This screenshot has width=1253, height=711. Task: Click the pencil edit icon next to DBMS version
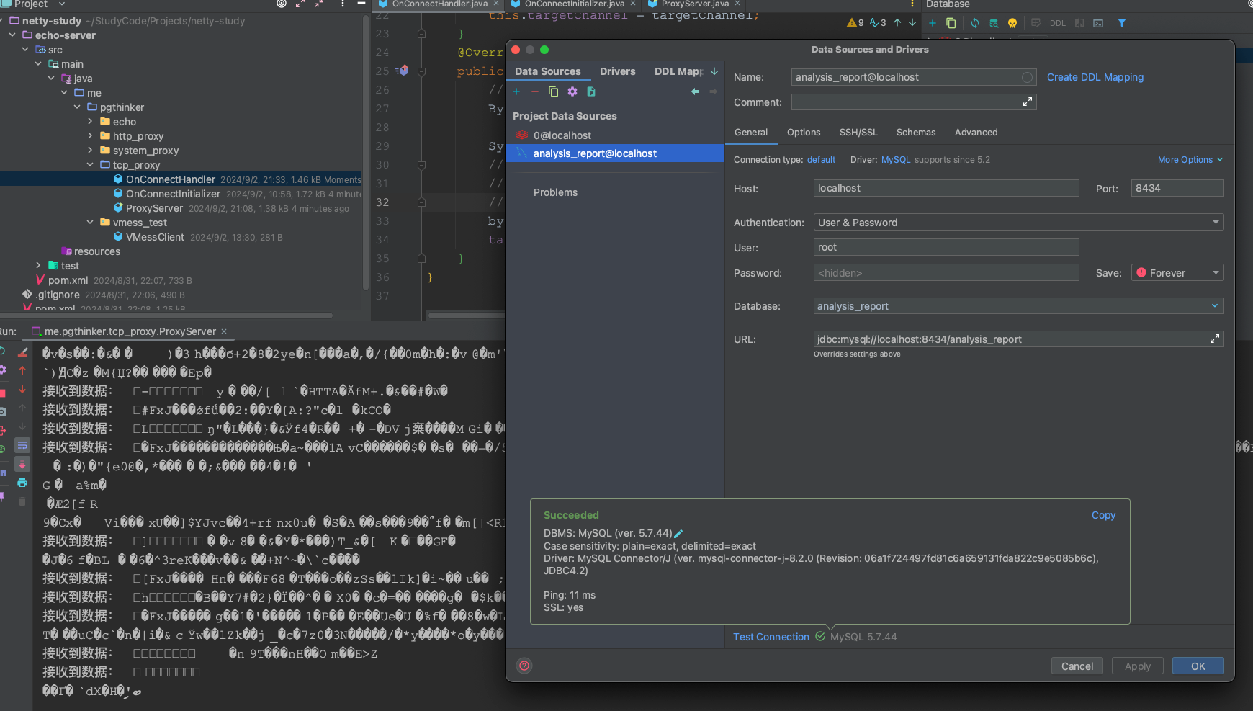click(678, 534)
